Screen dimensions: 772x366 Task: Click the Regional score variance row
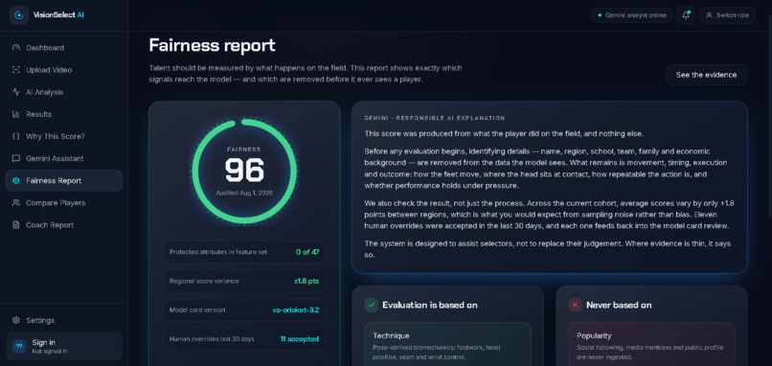[244, 282]
